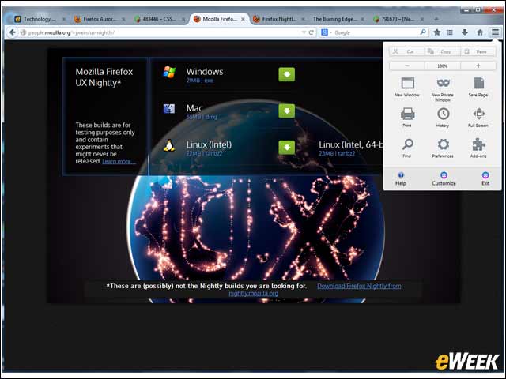Open Customize in menu footer
The image size is (506, 379).
click(x=444, y=179)
